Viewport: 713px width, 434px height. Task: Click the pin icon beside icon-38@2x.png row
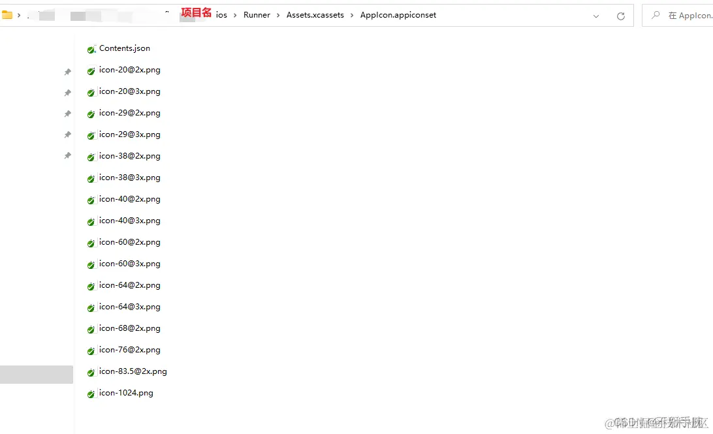tap(68, 155)
